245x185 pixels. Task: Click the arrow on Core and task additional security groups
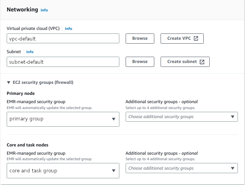point(232,168)
